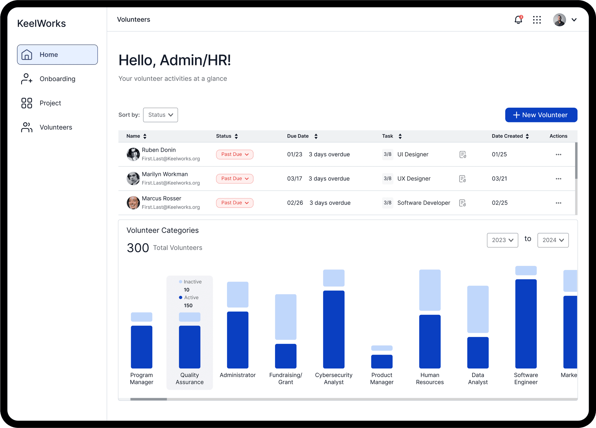The height and width of the screenshot is (428, 596).
Task: Go to Onboarding in the sidebar
Action: point(57,79)
